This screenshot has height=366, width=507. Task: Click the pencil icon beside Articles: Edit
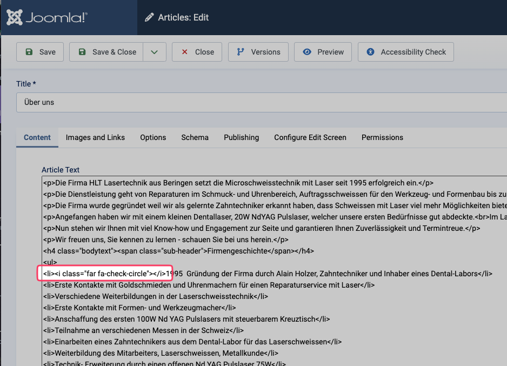pos(149,17)
